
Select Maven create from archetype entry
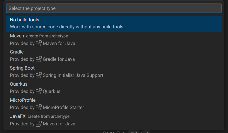coord(114,40)
